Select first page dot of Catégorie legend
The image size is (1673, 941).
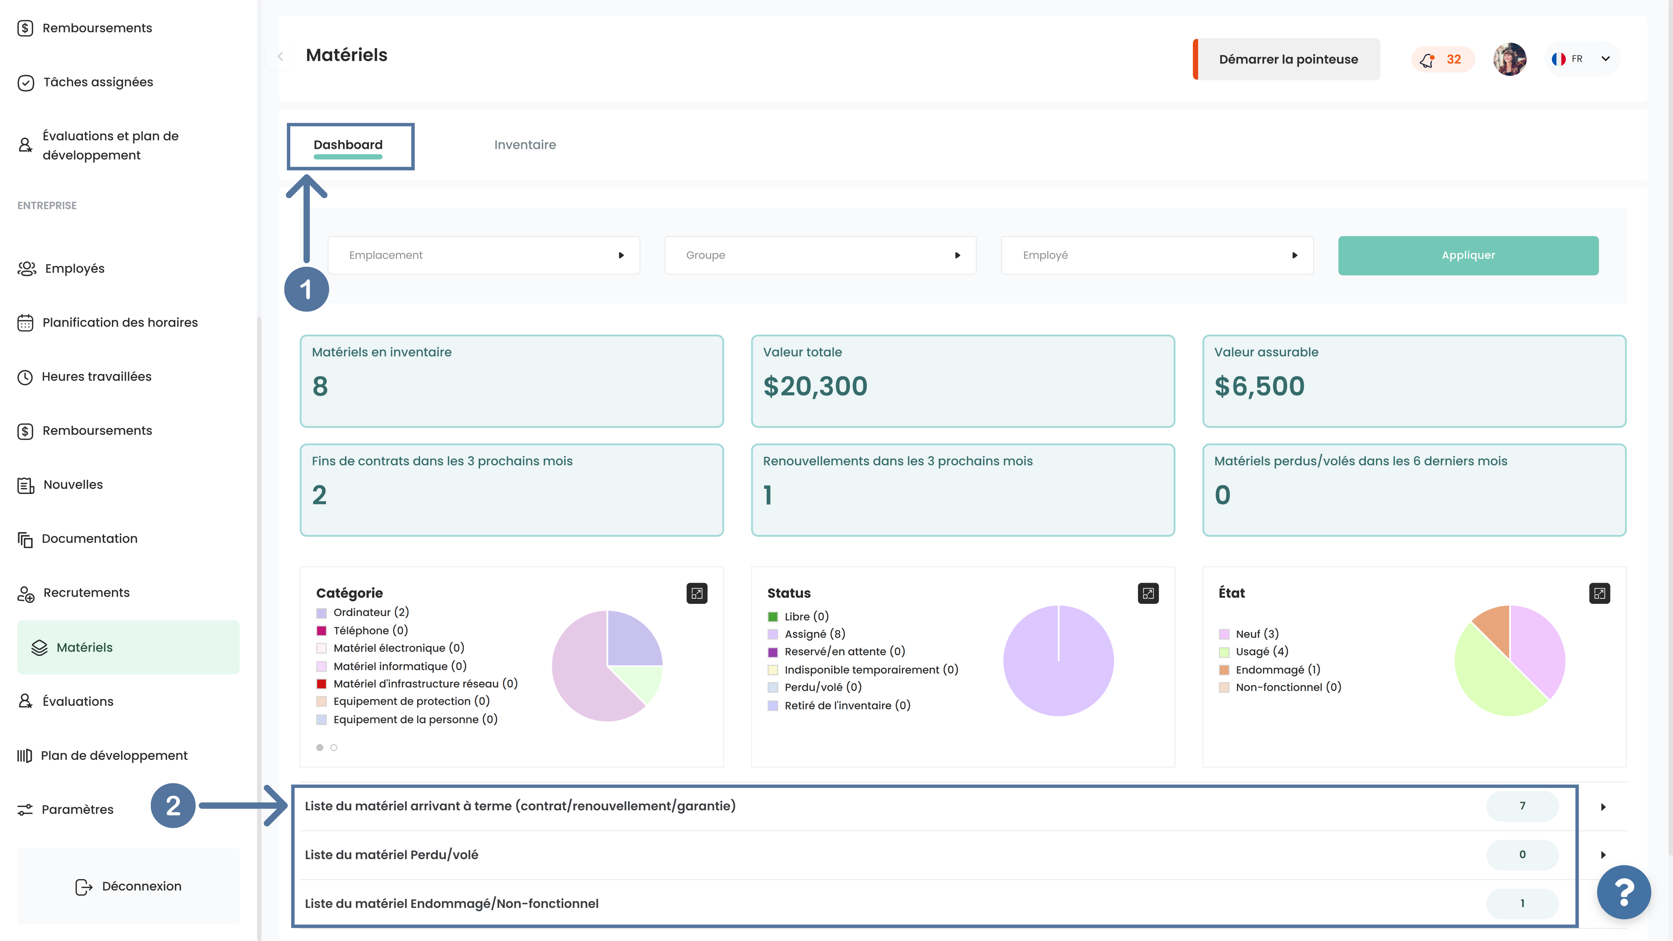click(320, 748)
